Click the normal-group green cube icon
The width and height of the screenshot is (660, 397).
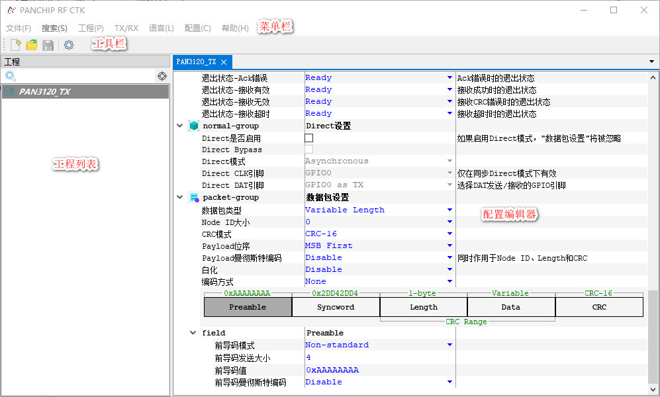coord(194,126)
